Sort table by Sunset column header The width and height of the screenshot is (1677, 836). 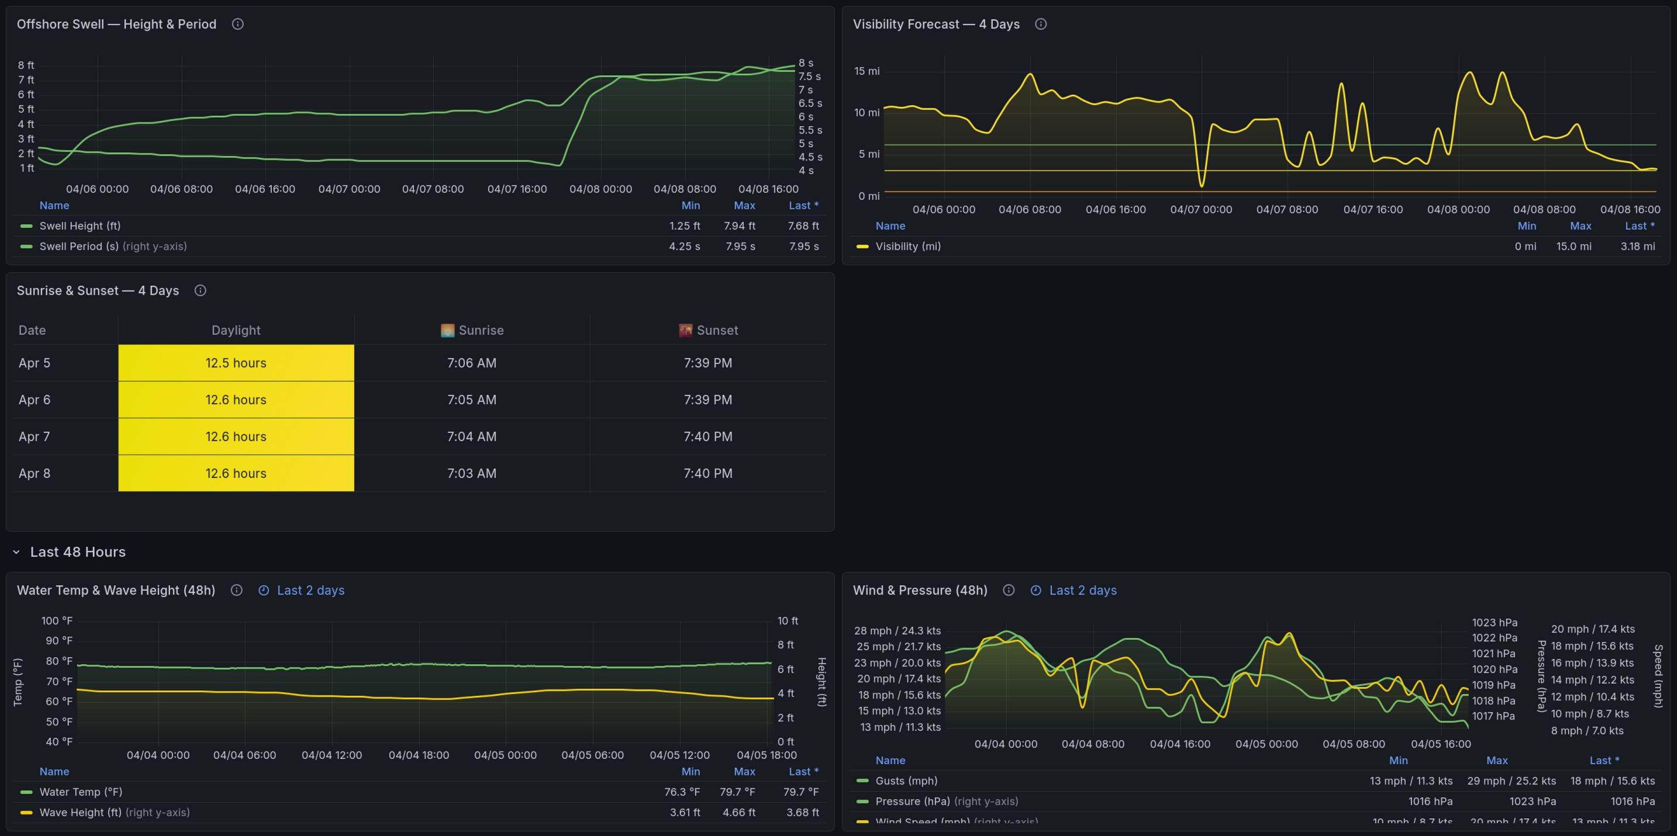716,331
